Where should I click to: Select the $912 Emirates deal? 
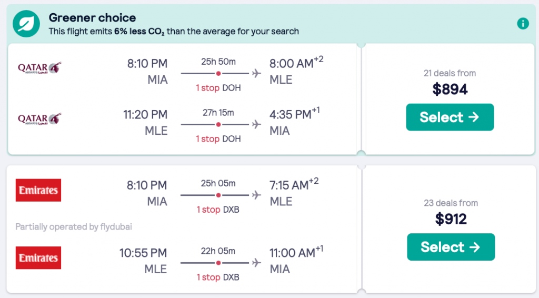[x=451, y=247]
